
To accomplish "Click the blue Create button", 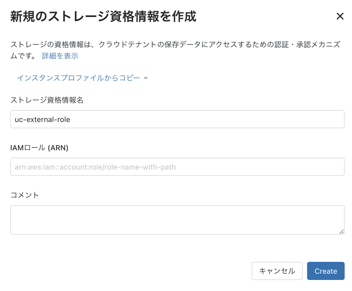I will coord(326,271).
